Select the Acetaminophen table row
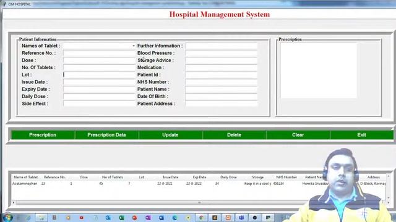 [x=199, y=184]
